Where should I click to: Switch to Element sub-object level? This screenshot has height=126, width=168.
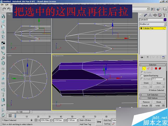pyautogui.click(x=160, y=69)
